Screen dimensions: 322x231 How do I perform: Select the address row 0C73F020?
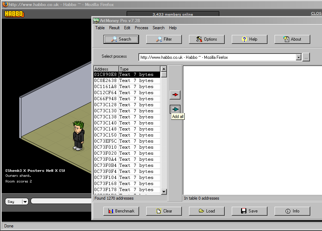click(127, 153)
